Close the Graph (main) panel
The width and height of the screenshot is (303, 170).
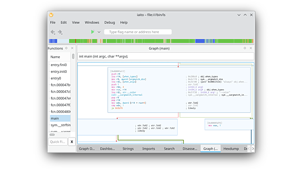(x=251, y=48)
